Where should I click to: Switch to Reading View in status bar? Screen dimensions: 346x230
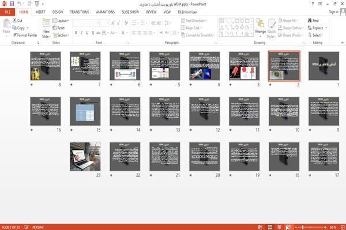point(279,227)
